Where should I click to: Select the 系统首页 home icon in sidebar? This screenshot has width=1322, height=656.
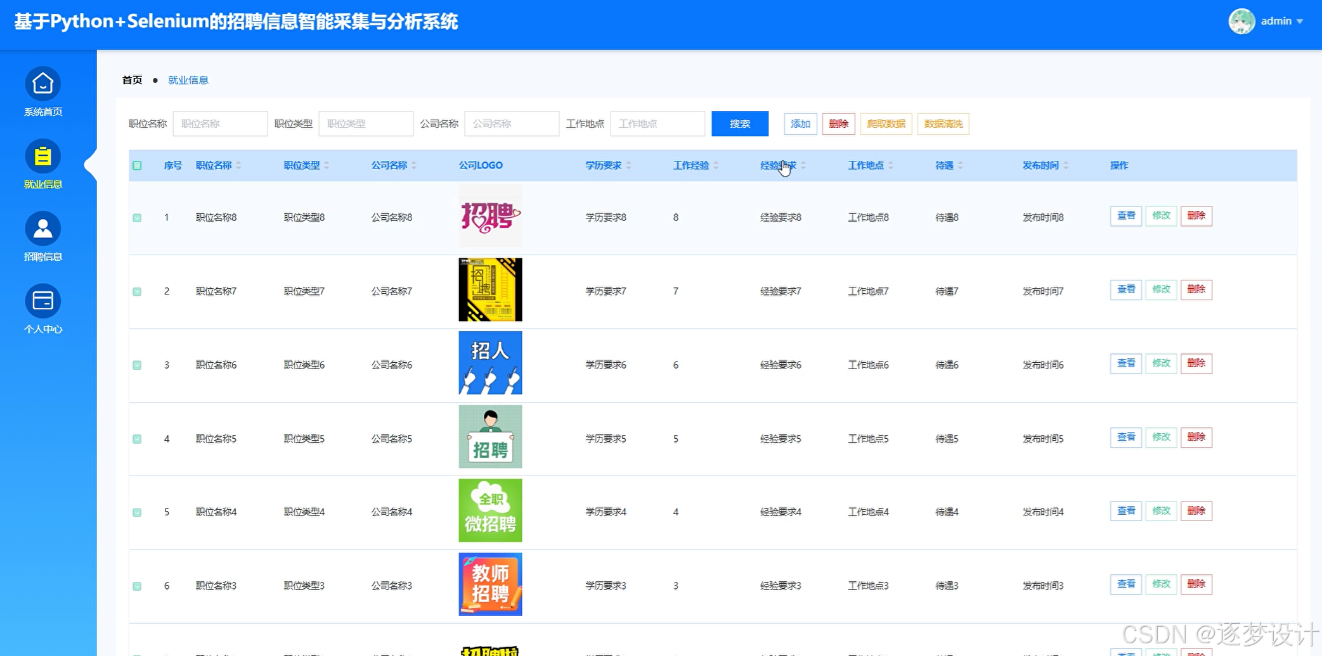tap(42, 84)
